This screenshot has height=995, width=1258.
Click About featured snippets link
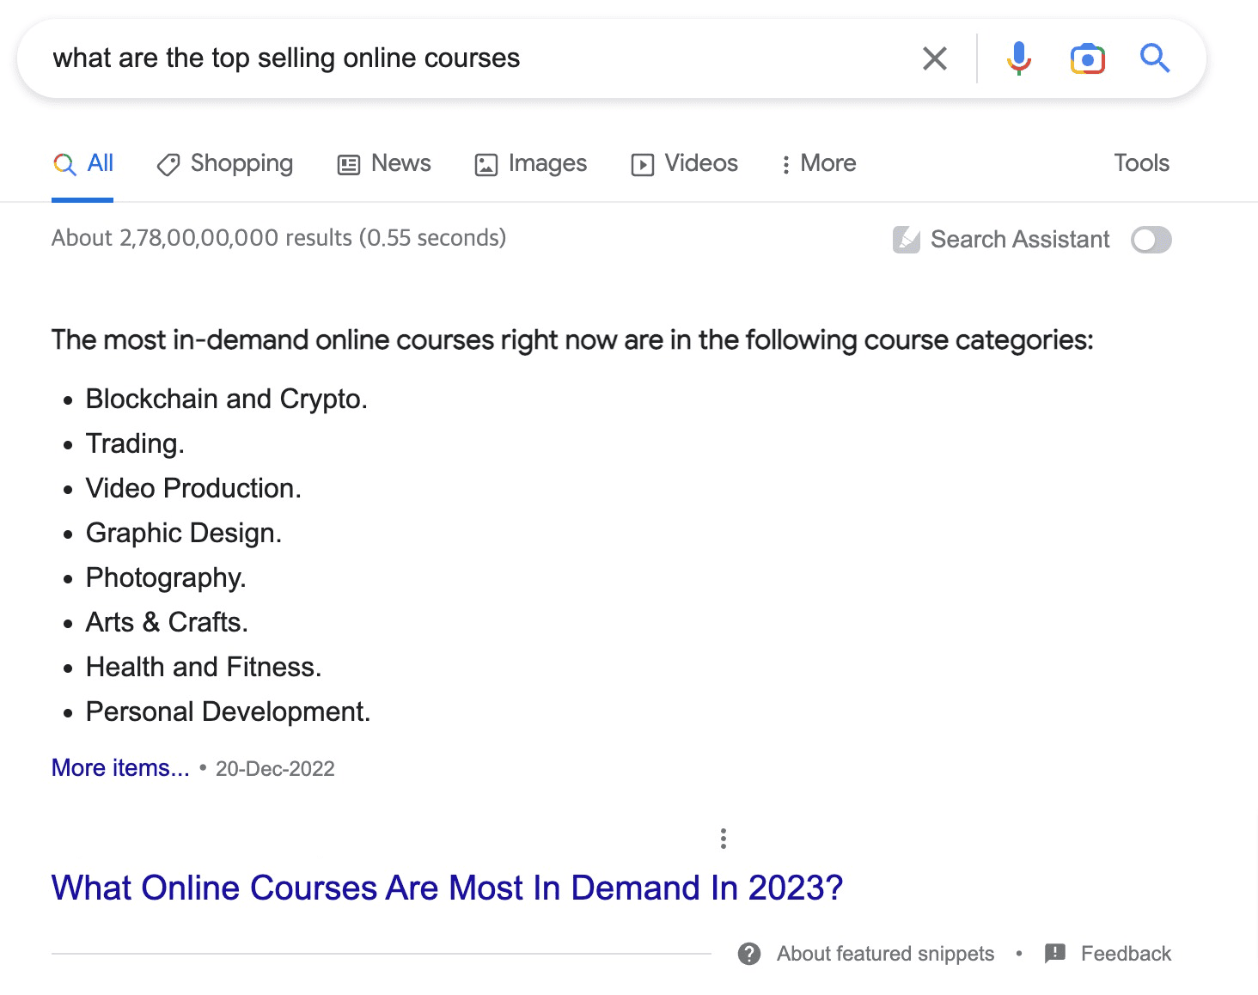click(885, 954)
